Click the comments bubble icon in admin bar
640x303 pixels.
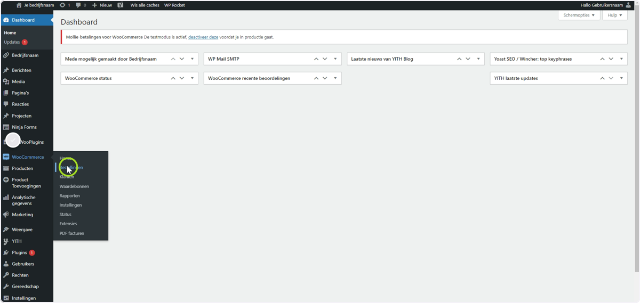[78, 5]
